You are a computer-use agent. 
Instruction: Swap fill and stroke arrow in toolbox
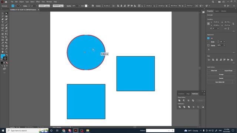click(7, 55)
